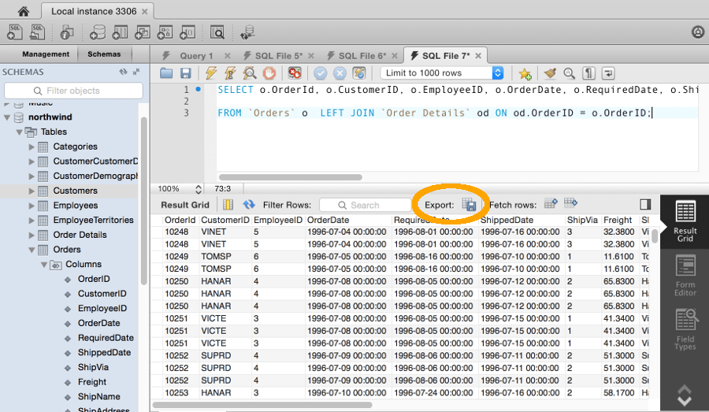This screenshot has height=412, width=709.
Task: Collapse the Tables folder
Action: (19, 132)
